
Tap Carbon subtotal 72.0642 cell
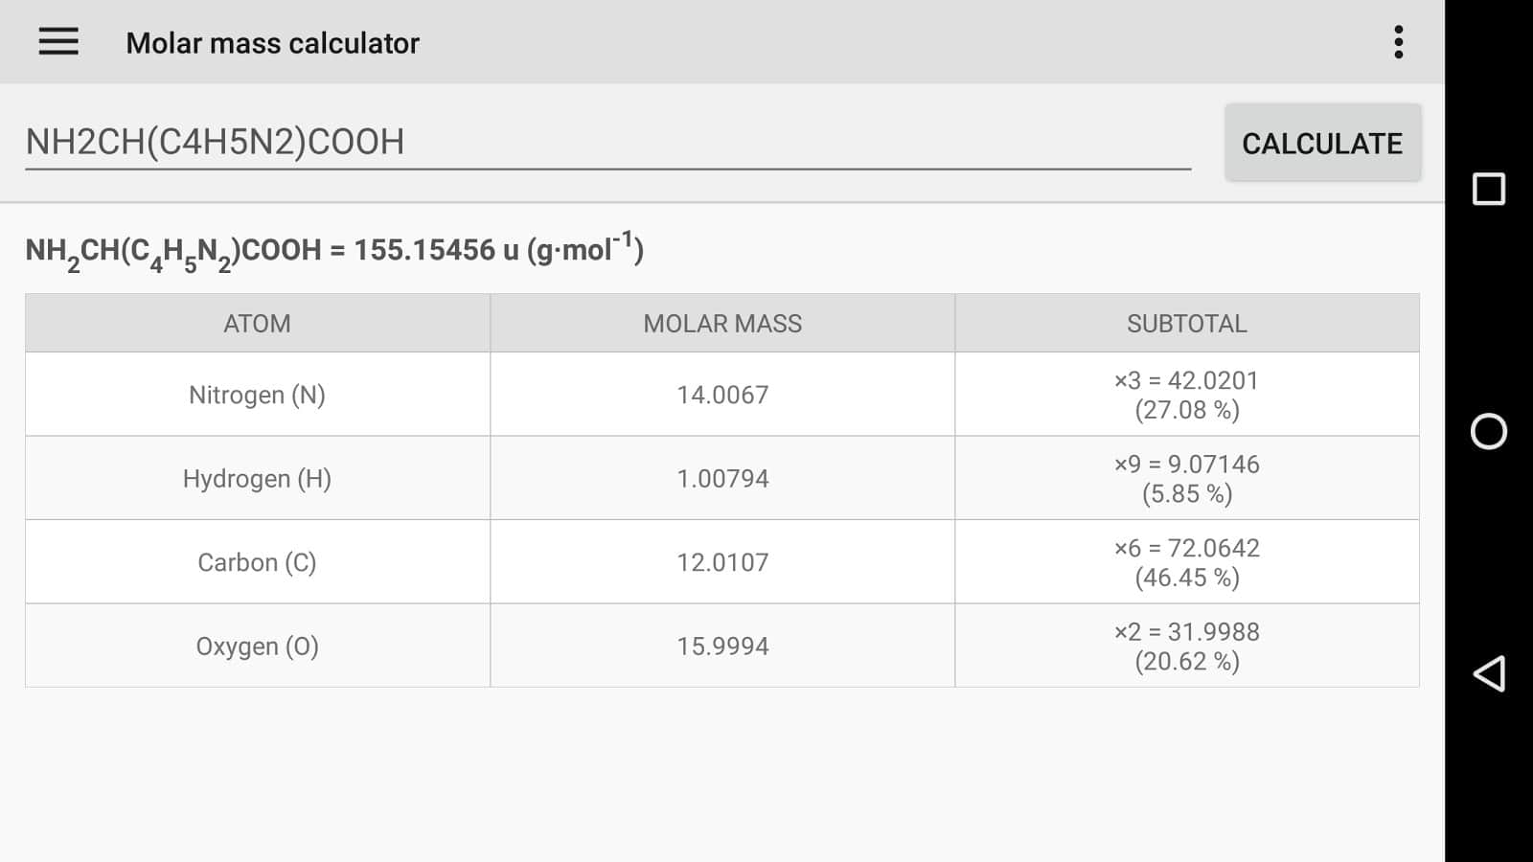pyautogui.click(x=1186, y=562)
